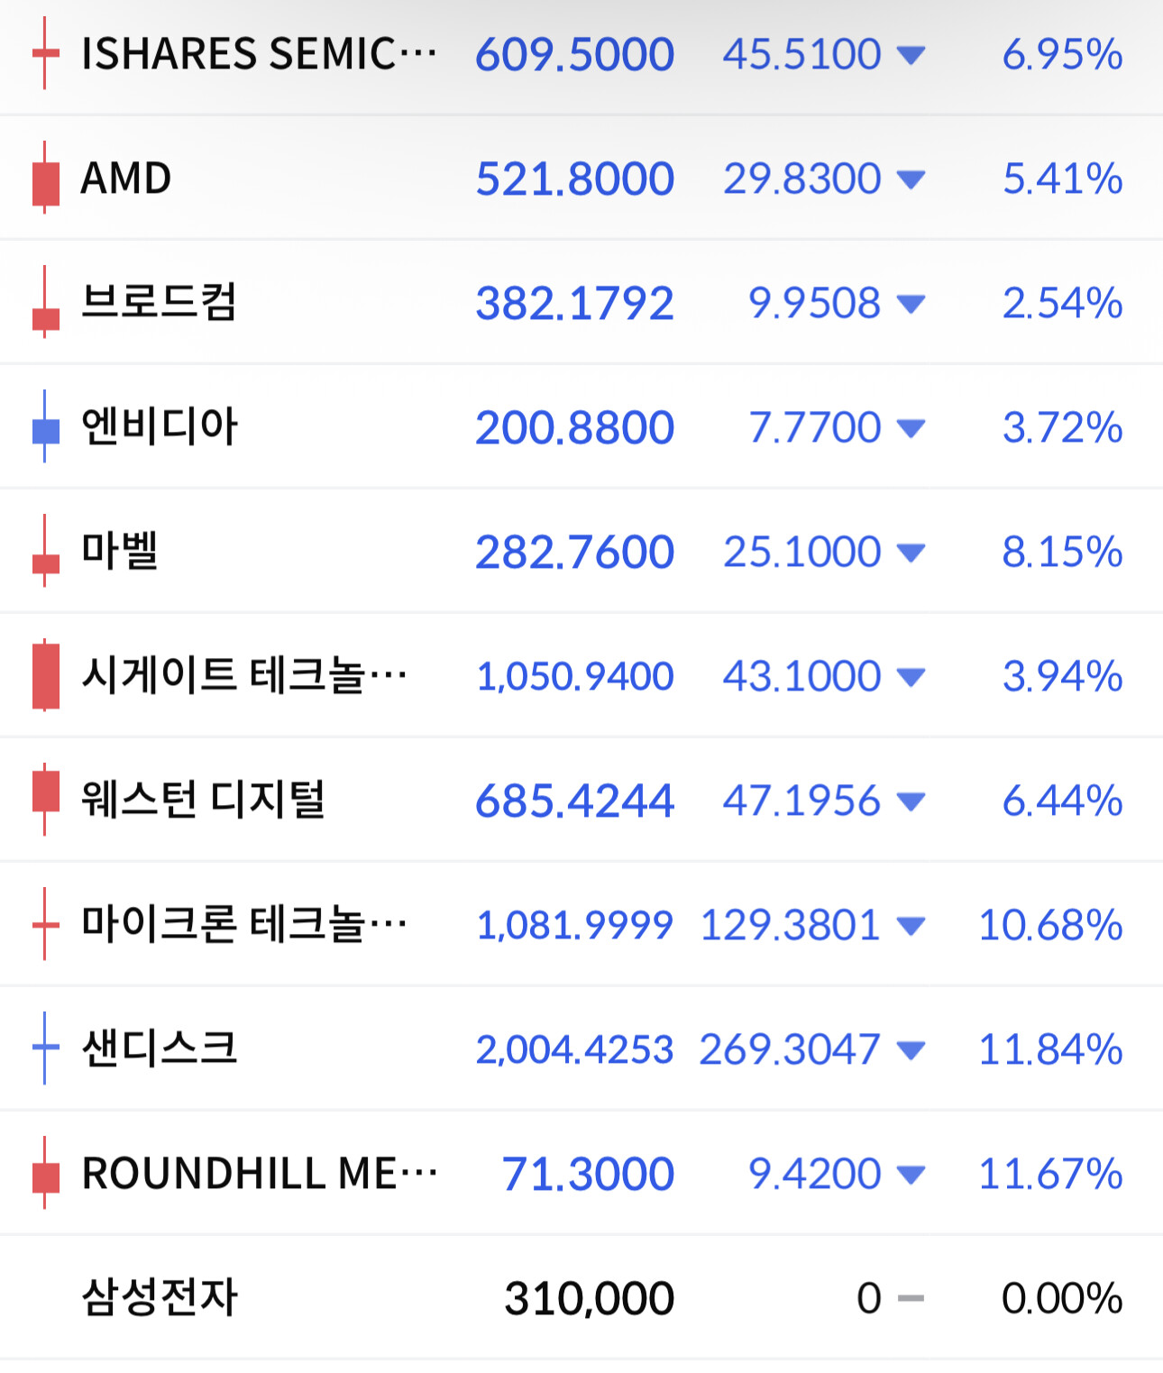Viewport: 1163px width, 1373px height.
Task: Click the AMD price 521.8000
Action: click(575, 178)
